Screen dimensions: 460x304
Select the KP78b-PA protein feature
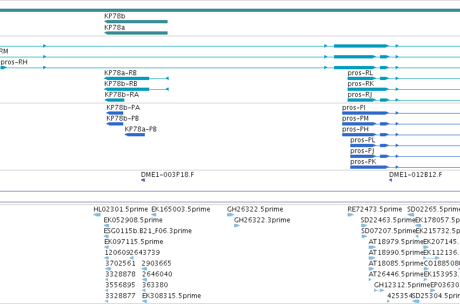[115, 113]
